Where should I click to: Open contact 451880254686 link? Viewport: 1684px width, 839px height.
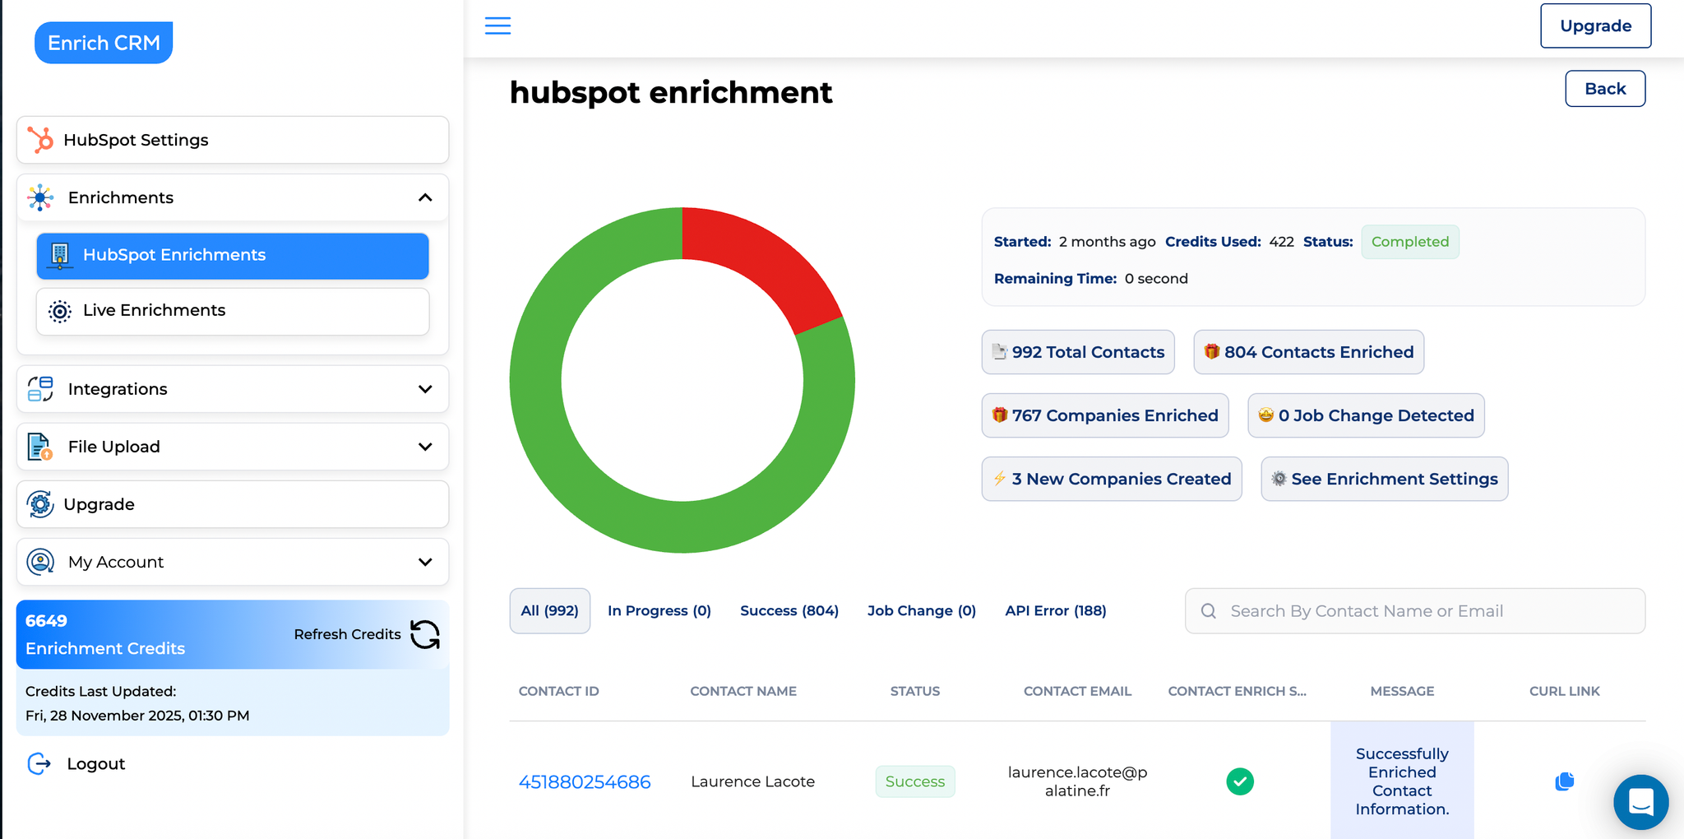click(x=585, y=781)
